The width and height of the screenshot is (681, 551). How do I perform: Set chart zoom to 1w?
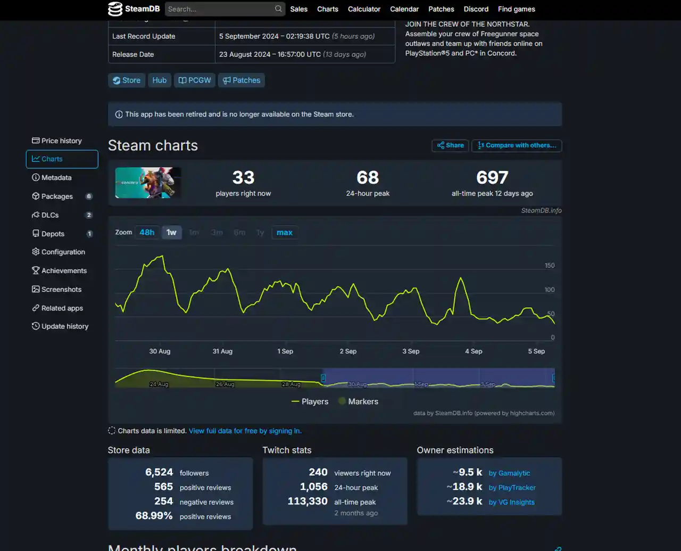pos(171,233)
